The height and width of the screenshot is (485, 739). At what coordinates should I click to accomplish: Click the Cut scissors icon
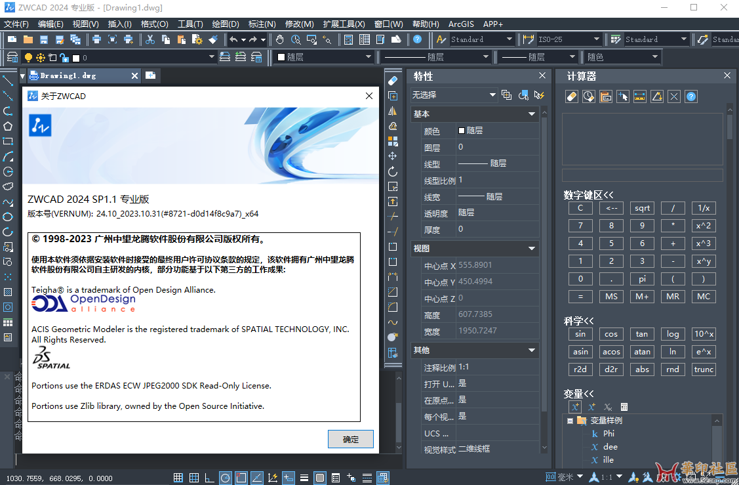150,39
